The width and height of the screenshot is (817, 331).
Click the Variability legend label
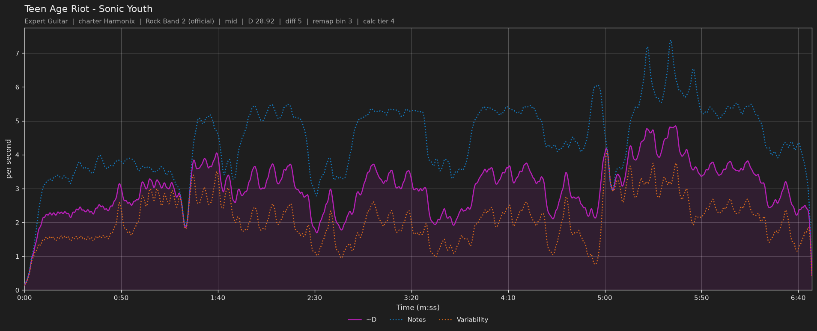pos(472,320)
